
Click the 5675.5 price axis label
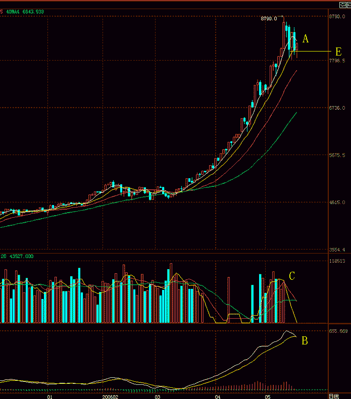[337, 156]
